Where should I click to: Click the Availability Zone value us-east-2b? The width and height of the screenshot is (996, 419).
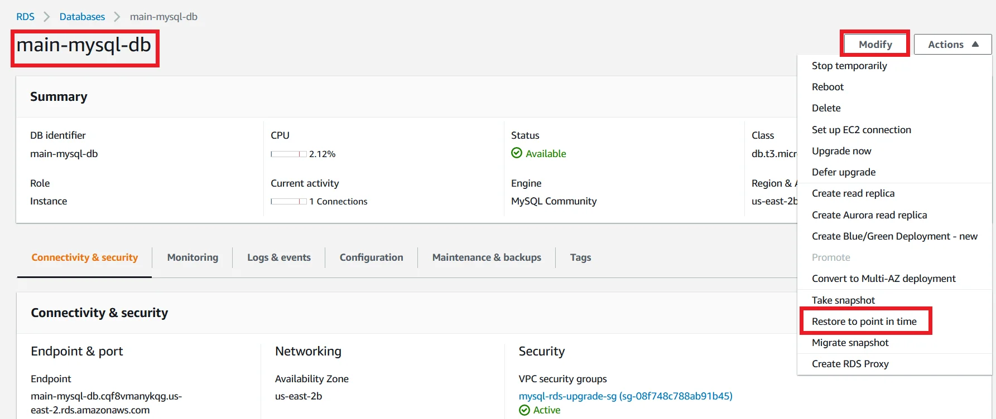click(x=299, y=396)
